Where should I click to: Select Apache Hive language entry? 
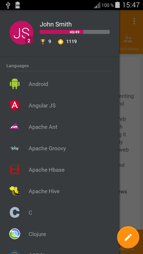60,191
